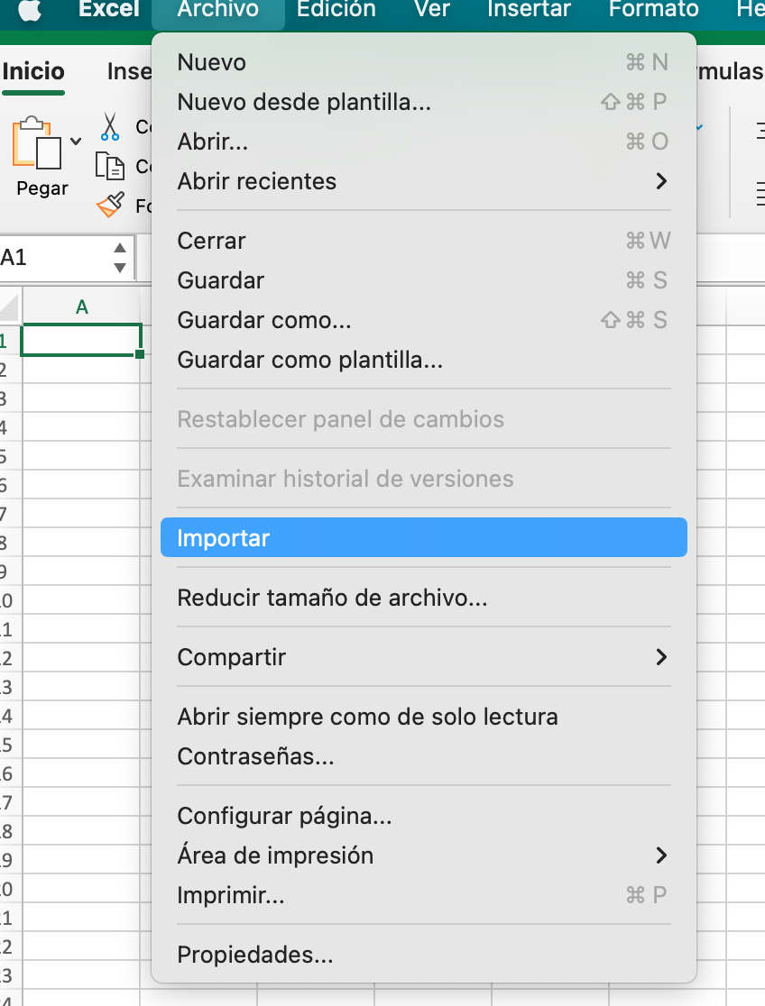Viewport: 765px width, 1006px height.
Task: Open the Insertar menu
Action: (x=529, y=10)
